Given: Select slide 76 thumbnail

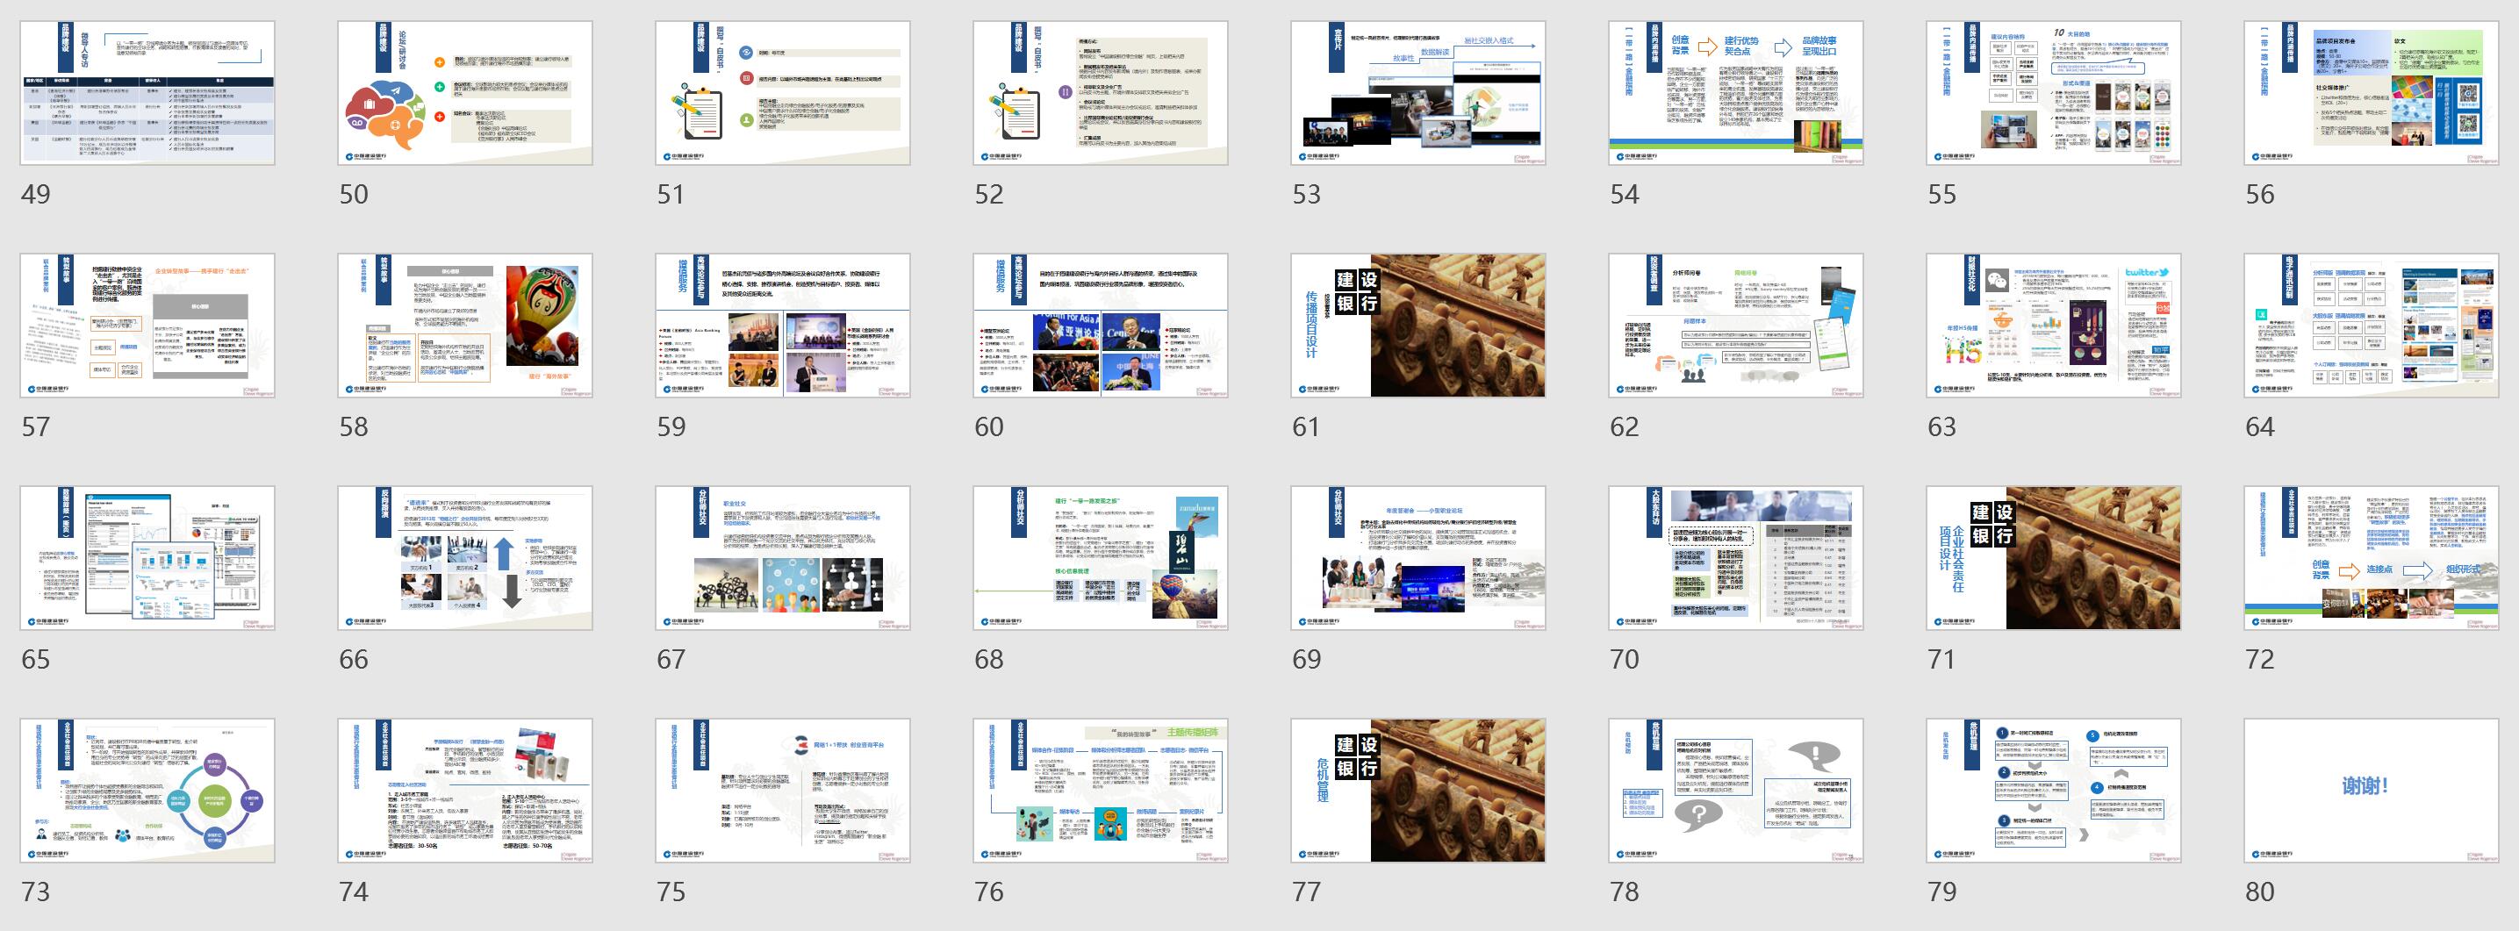Looking at the screenshot, I should coord(1102,791).
